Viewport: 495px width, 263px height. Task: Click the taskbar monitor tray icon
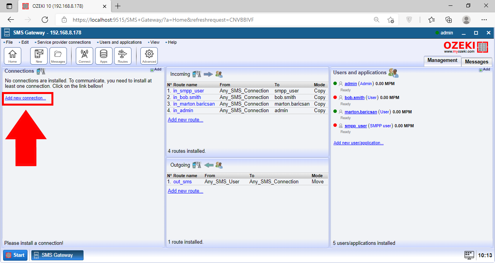point(469,255)
